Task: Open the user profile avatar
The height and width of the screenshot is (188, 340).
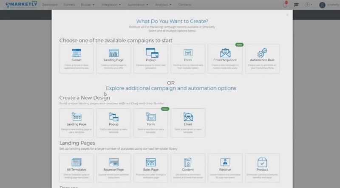Action: coord(322,5)
